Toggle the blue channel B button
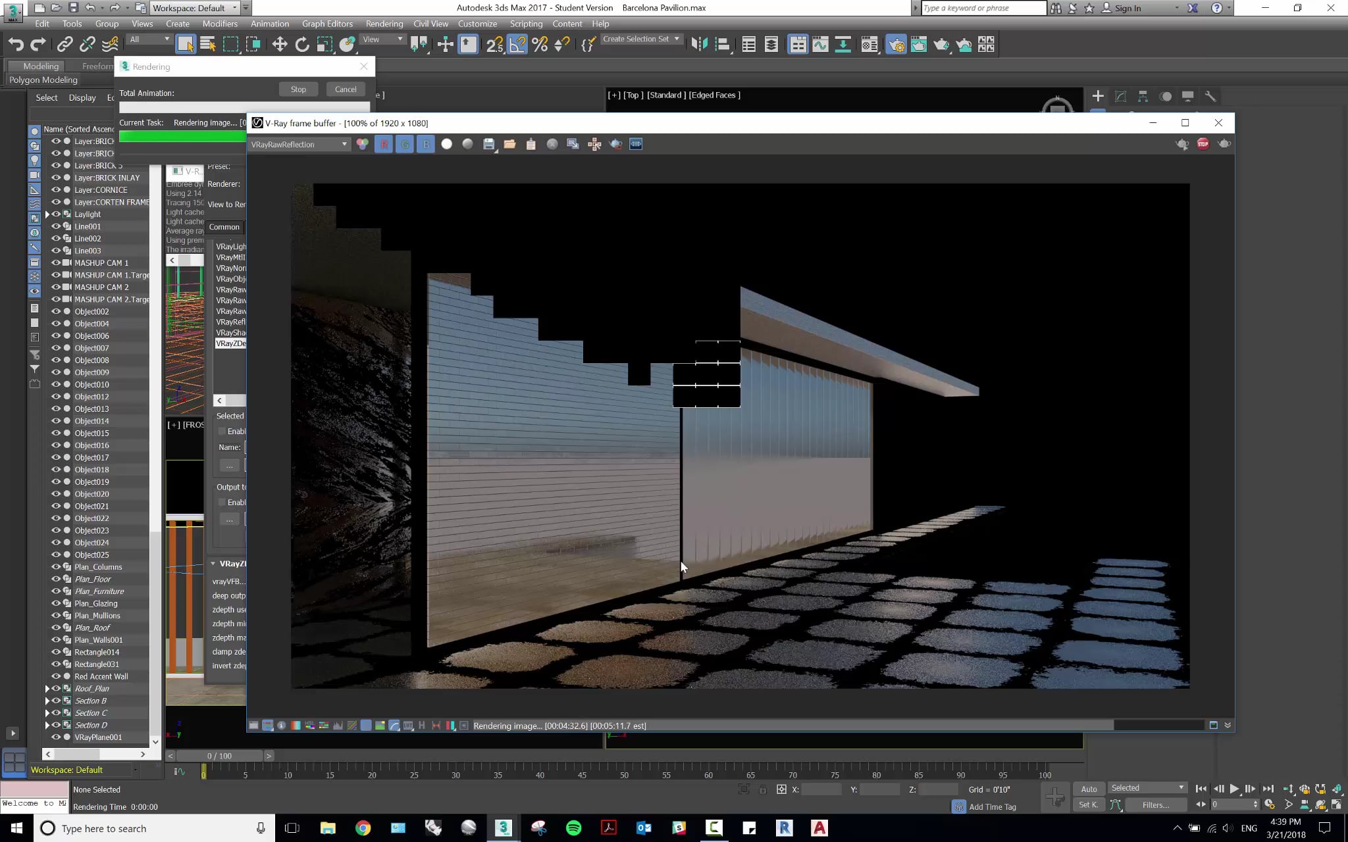 point(426,144)
